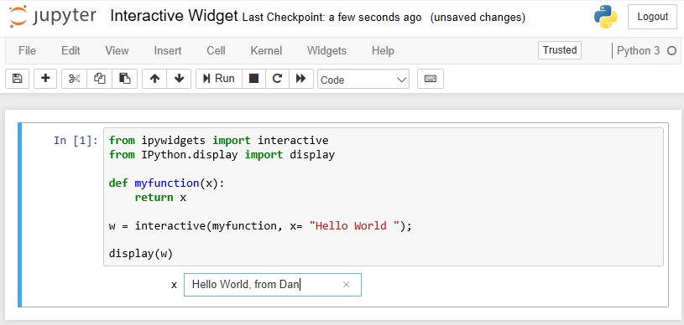Click the Logout button
684x325 pixels.
(653, 17)
